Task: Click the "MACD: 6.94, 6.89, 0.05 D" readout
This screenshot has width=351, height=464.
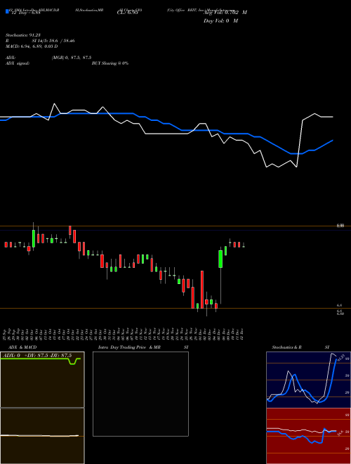Action: (32, 46)
